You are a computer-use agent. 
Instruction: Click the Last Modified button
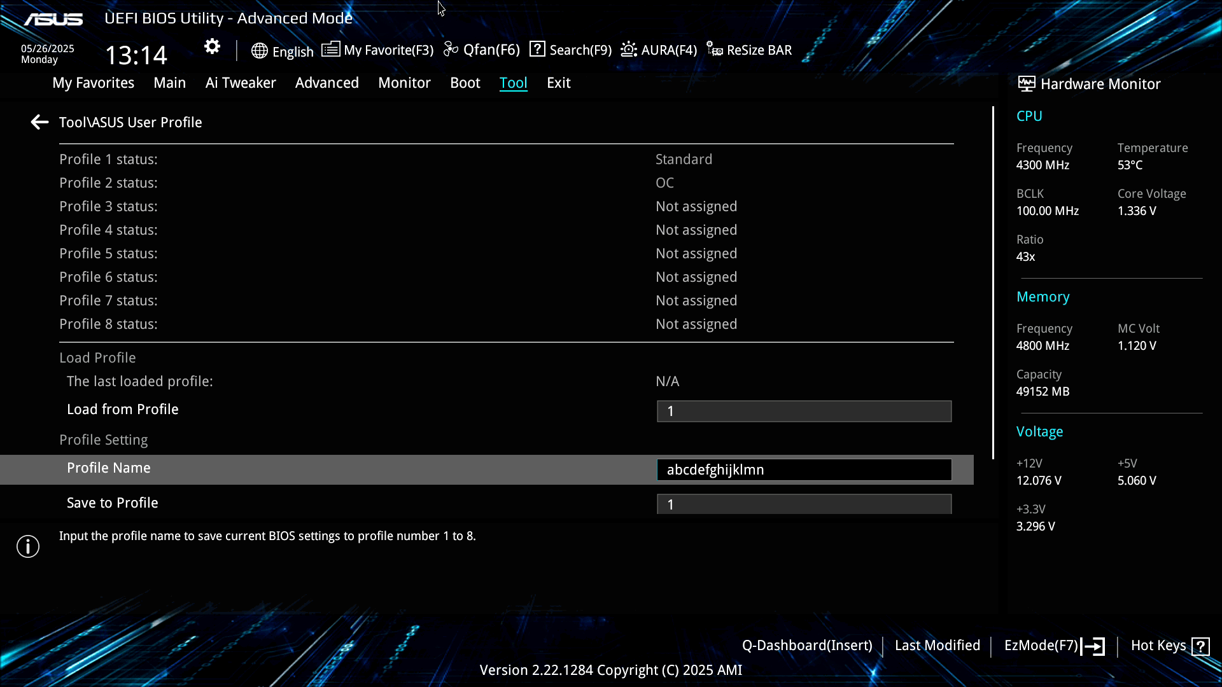(937, 646)
